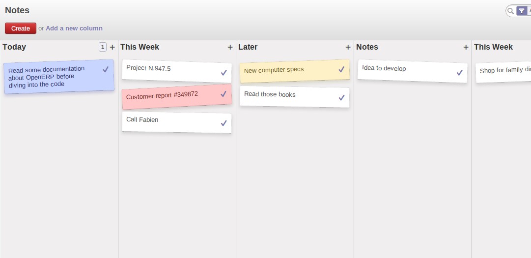Tick the 'Project N.947.5' checkmark

(224, 72)
